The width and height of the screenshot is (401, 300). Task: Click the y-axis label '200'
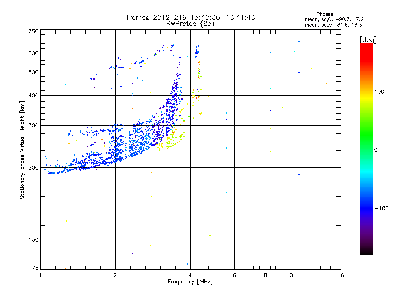(33, 168)
